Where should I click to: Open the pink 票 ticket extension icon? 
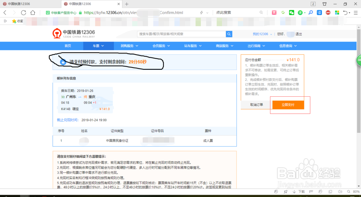click(274, 13)
